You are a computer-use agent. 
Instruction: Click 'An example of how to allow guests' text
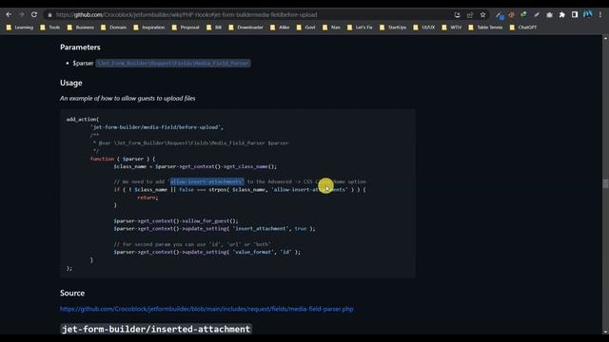click(x=128, y=98)
